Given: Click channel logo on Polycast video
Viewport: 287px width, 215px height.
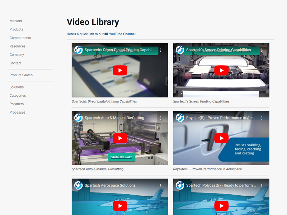Looking at the screenshot, I should tap(180, 185).
